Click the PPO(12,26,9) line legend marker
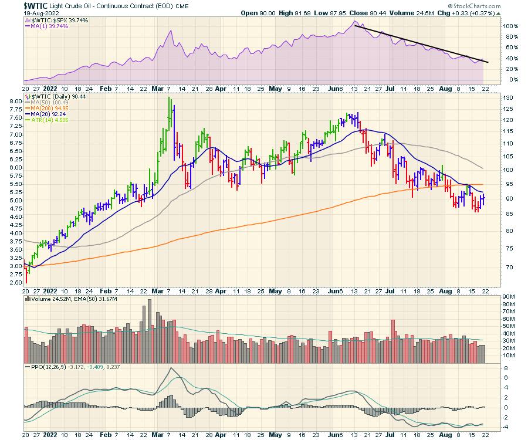Screen dimensions: 528x440 click(x=26, y=367)
